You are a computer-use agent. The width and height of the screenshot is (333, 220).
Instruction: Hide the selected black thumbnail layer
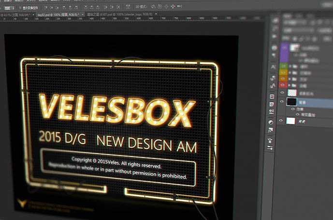tap(282, 102)
